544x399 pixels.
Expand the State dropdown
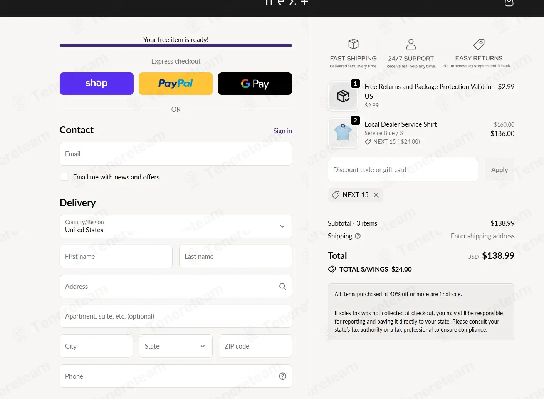[x=176, y=346]
